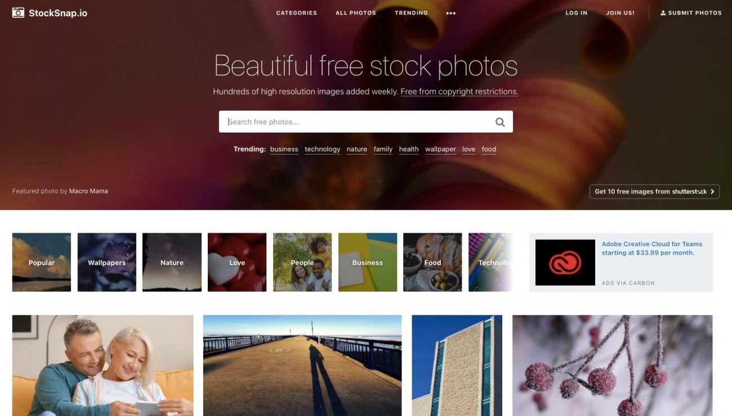Open Free from copyright restrictions link

pos(459,92)
